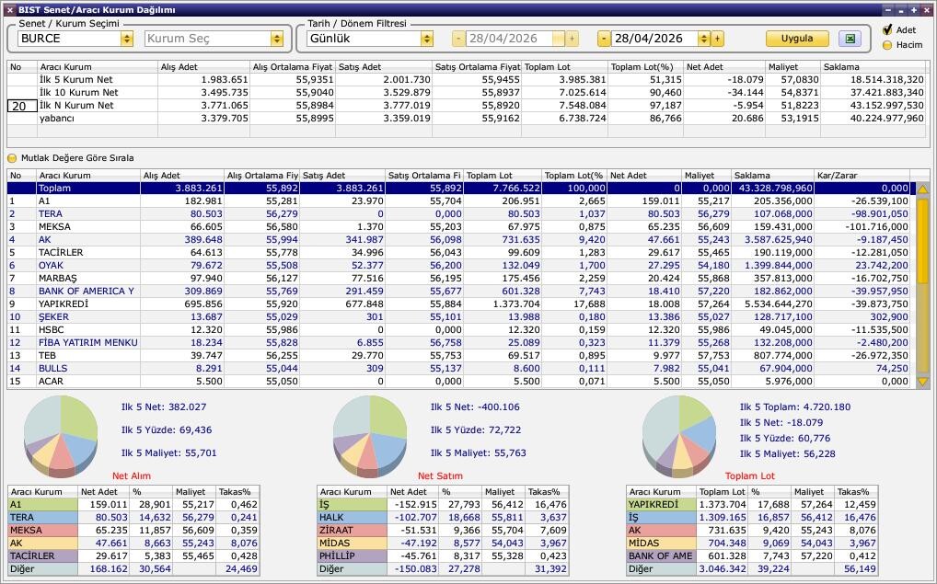Enable the Adet checkbox
Viewport: 937px width, 584px height.
click(887, 29)
